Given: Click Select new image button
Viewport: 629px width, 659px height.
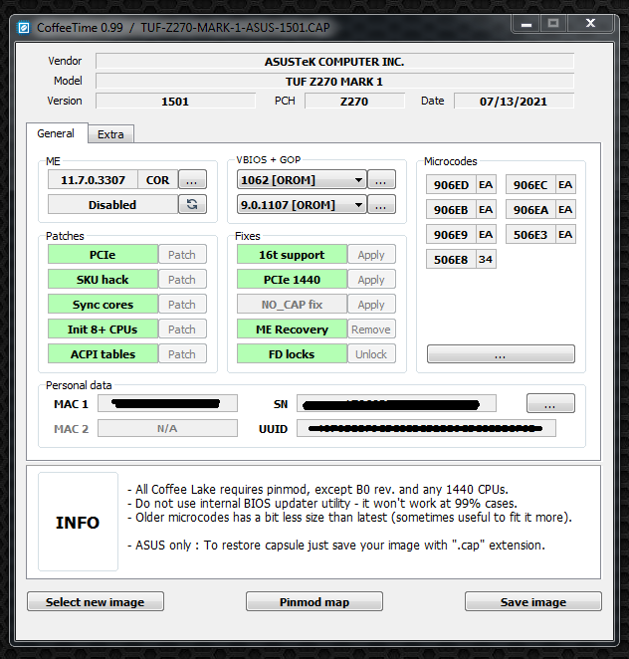Looking at the screenshot, I should [x=96, y=601].
